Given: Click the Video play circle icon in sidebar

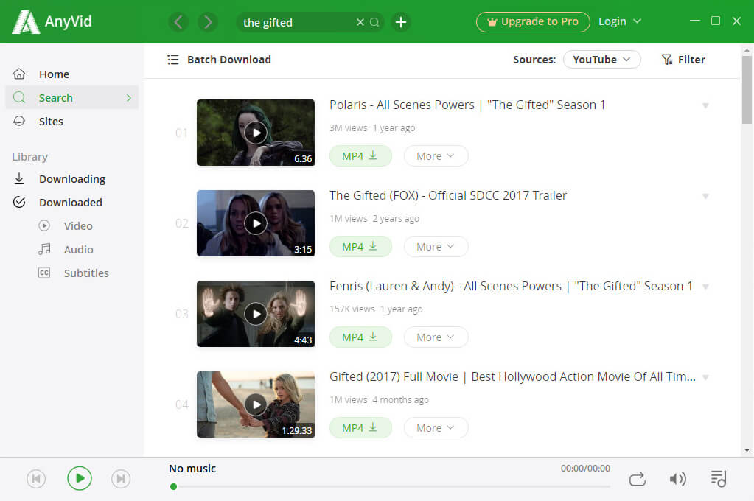Looking at the screenshot, I should pos(44,225).
